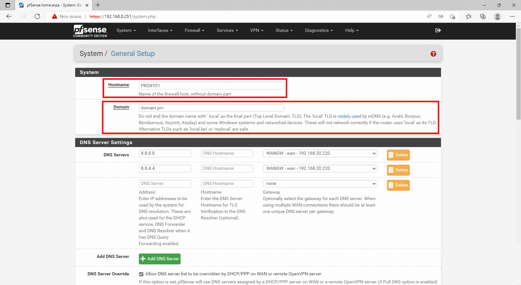Screen dimensions: 521x285
Task: Open browser collections icon
Action: 483,16
